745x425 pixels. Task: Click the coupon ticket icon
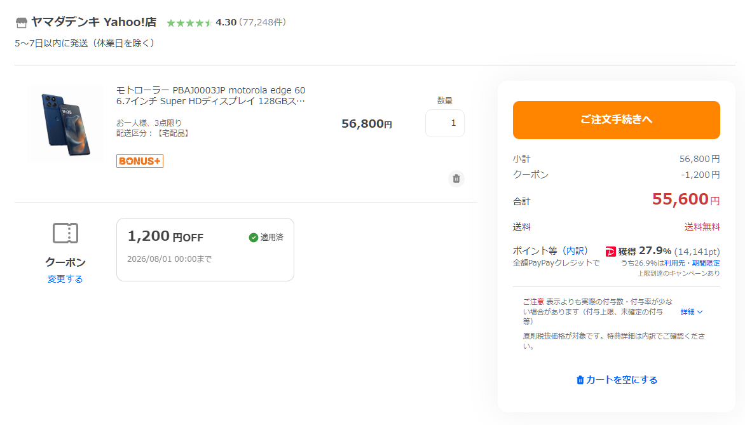(x=65, y=233)
